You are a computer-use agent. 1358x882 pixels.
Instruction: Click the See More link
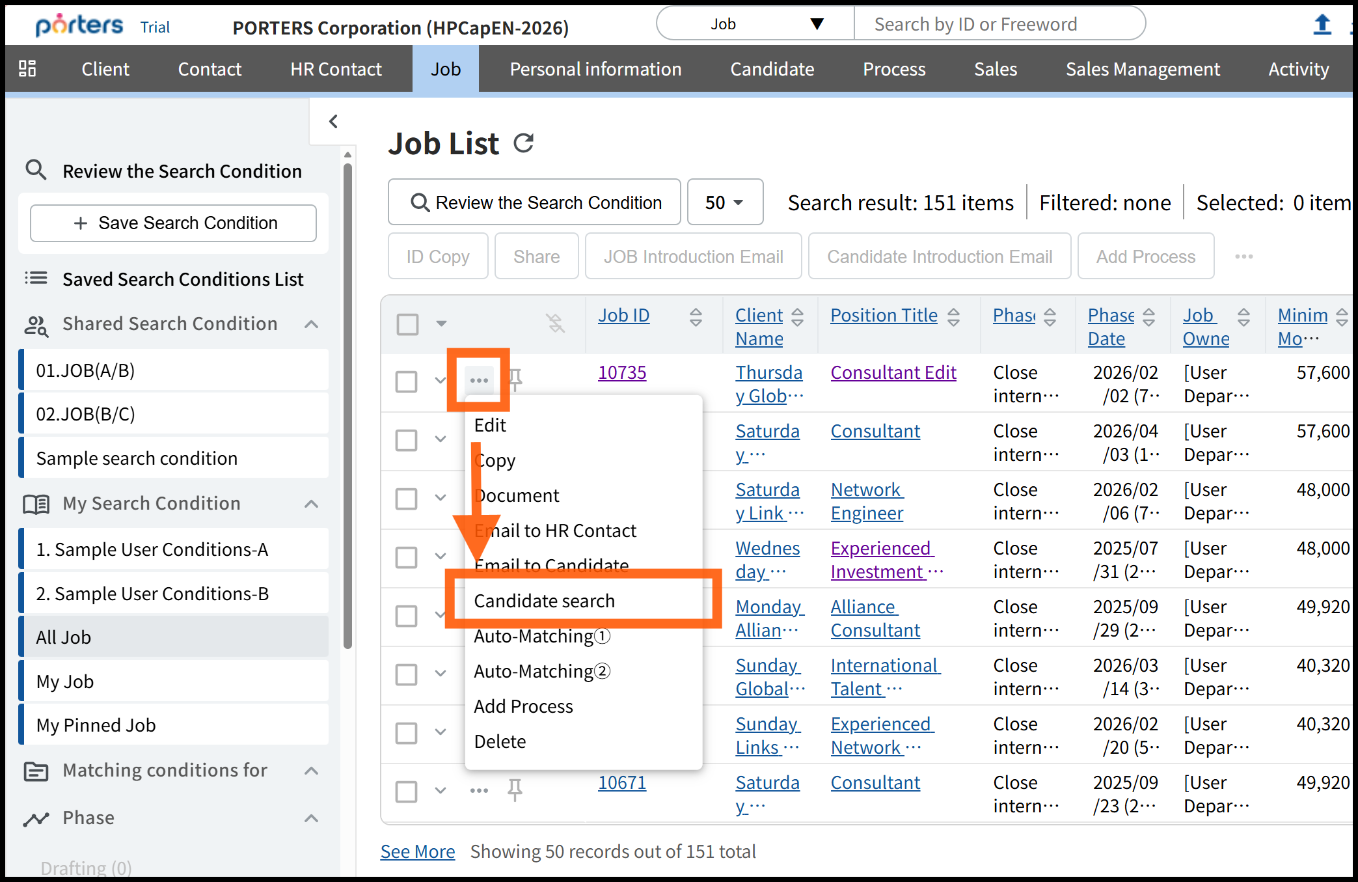click(x=418, y=851)
